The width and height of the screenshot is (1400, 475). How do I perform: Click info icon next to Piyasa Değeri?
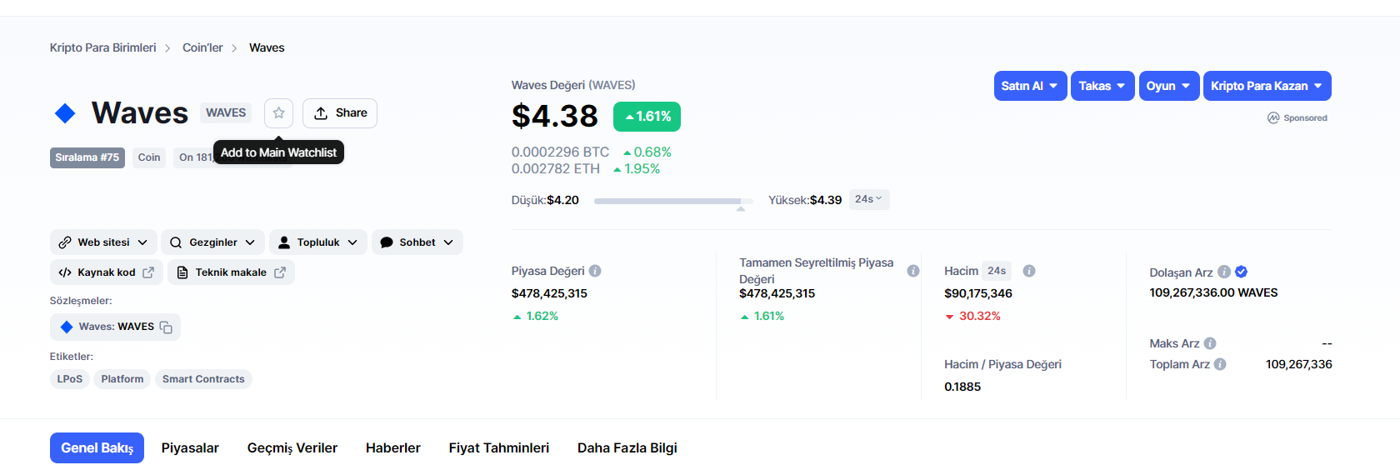click(595, 271)
